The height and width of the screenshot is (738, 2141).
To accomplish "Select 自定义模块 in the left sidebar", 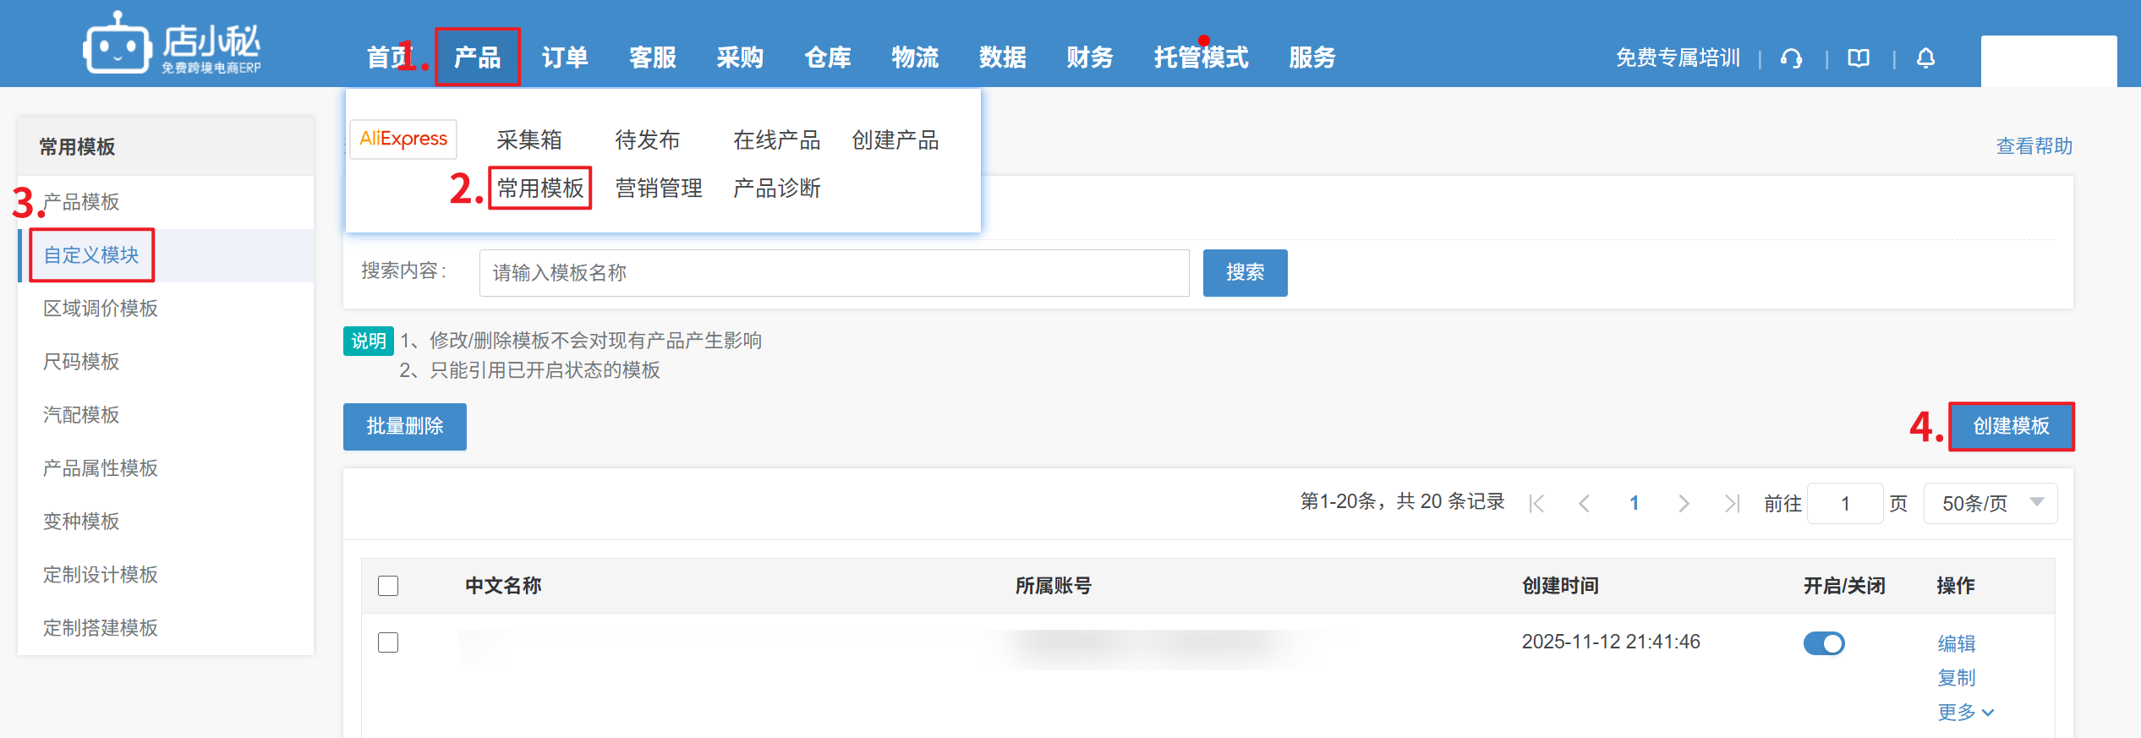I will pos(91,255).
